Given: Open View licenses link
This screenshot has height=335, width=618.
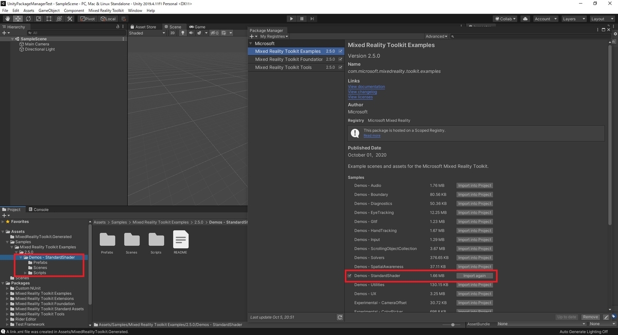Looking at the screenshot, I should (360, 97).
